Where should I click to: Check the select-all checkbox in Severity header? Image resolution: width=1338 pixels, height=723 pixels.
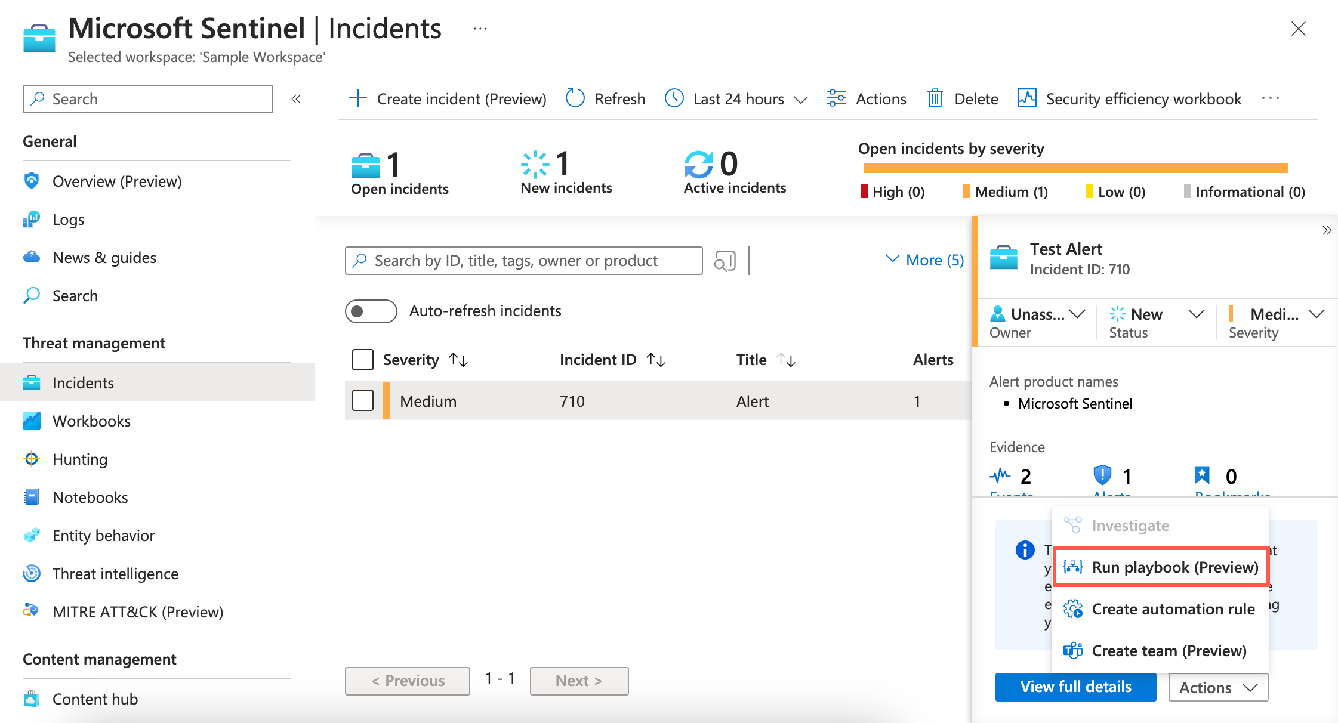363,360
